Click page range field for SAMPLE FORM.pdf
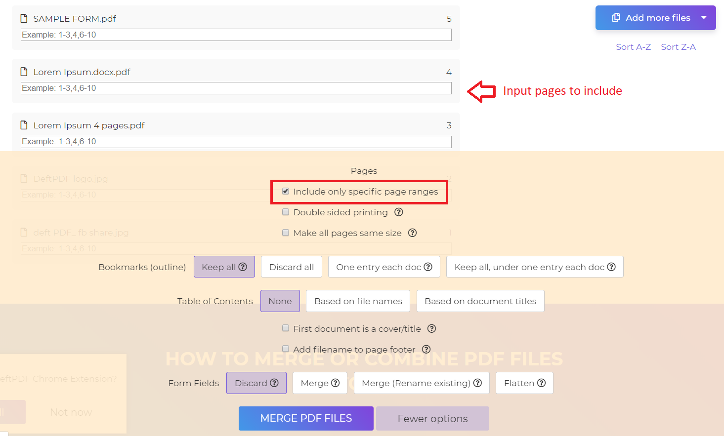Screen dimensions: 724x436 (x=236, y=35)
